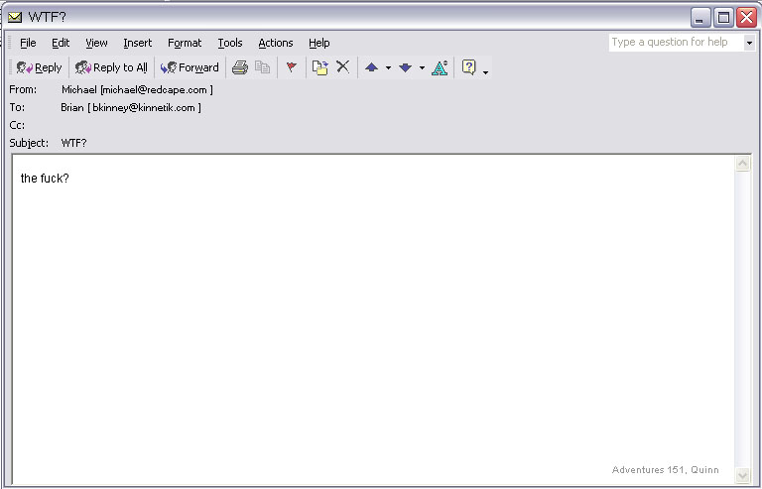
Task: Forward this email message
Action: pyautogui.click(x=190, y=67)
